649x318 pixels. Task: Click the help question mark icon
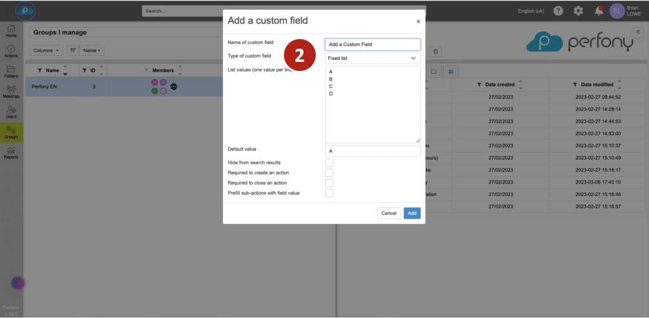[558, 11]
